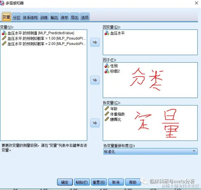Click the scale ruler icon beside 腰臀比
Screen dimensions: 201x190
click(107, 119)
